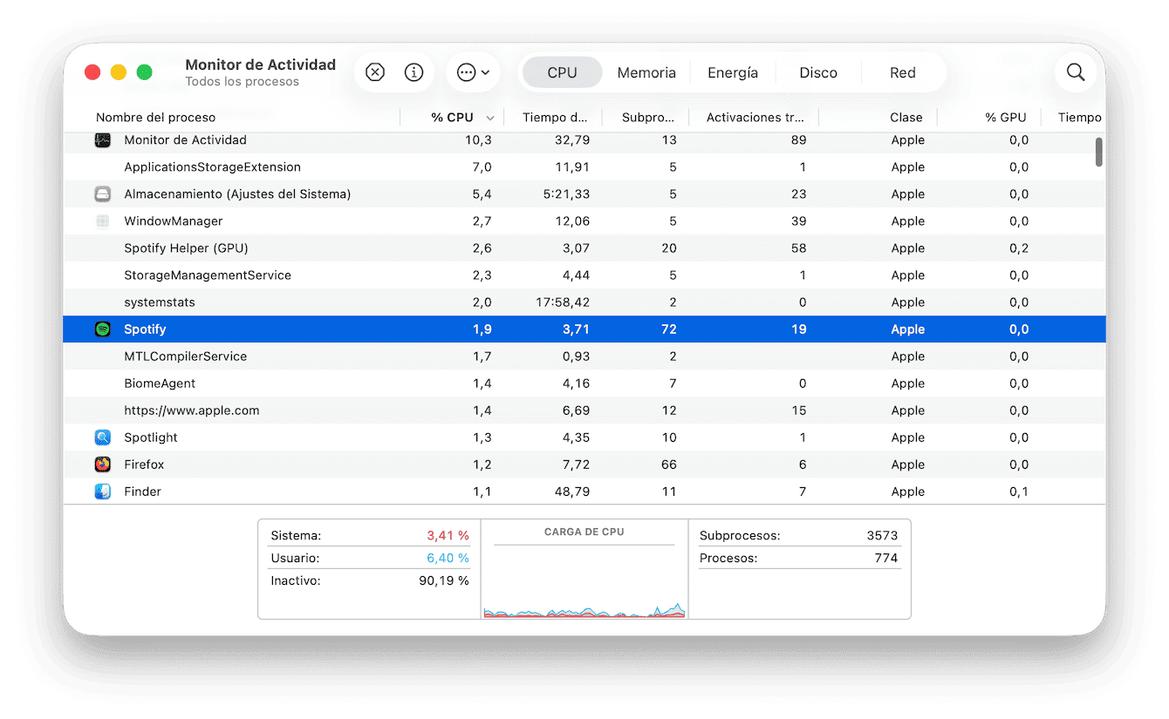Select the Red tab
1169x719 pixels.
click(902, 73)
